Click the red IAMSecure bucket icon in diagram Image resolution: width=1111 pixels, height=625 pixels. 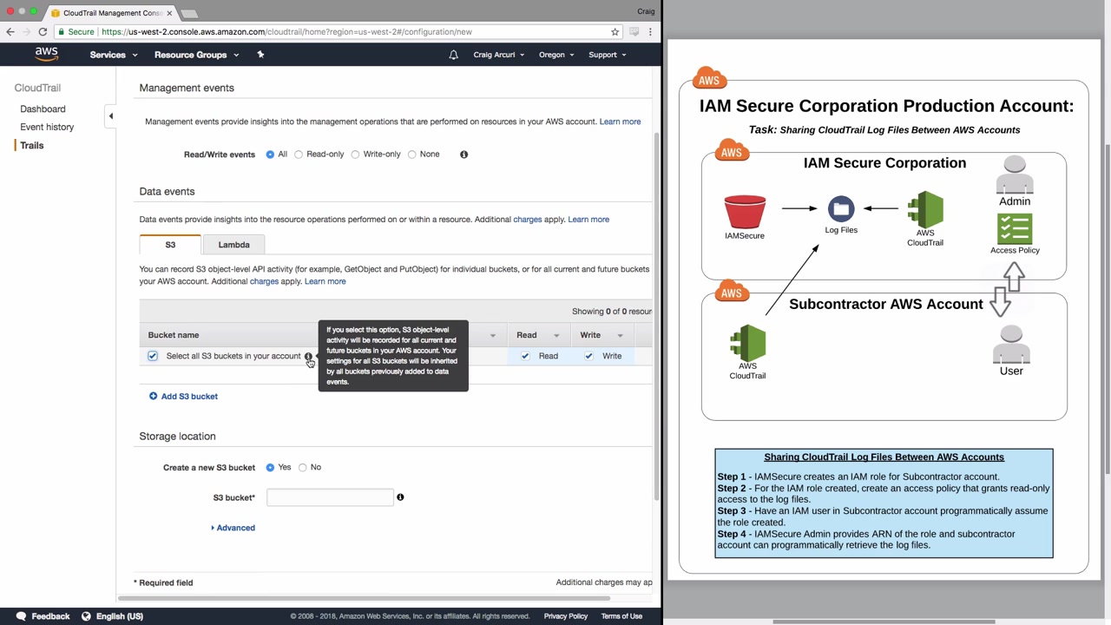tap(745, 213)
